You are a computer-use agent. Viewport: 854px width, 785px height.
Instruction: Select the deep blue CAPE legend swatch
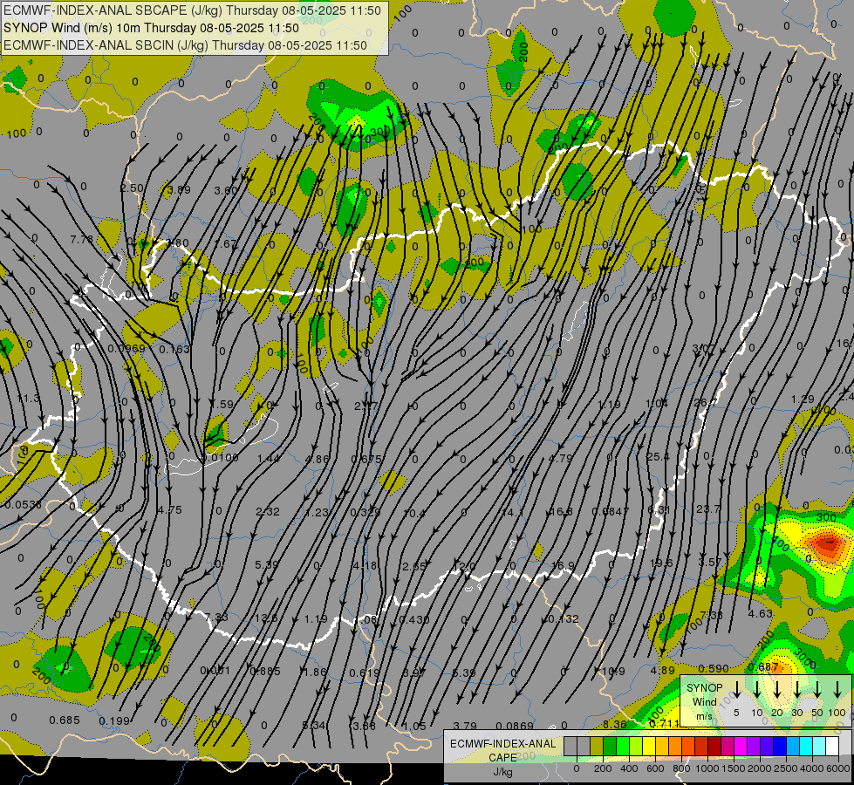point(780,747)
